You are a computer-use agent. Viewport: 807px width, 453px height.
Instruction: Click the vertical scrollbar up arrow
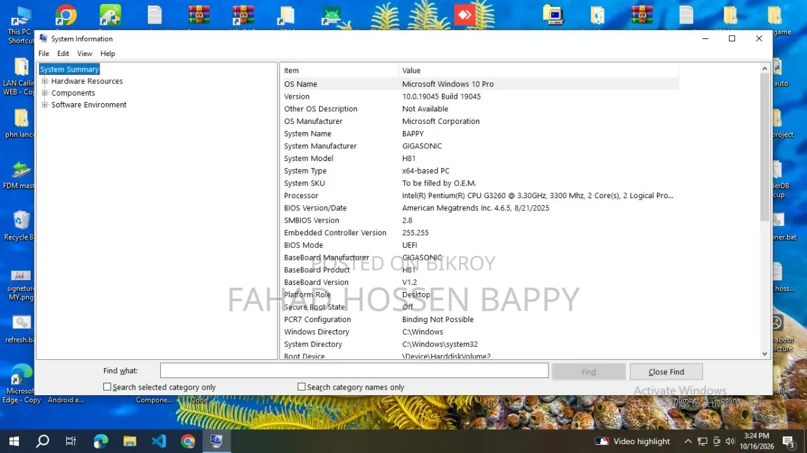click(x=765, y=69)
